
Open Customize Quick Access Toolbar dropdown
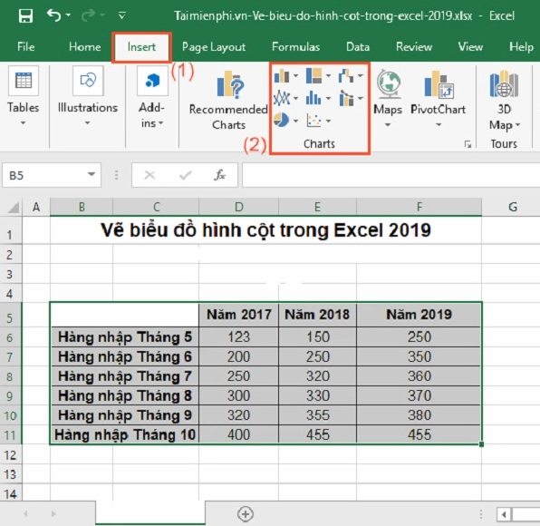coord(122,15)
